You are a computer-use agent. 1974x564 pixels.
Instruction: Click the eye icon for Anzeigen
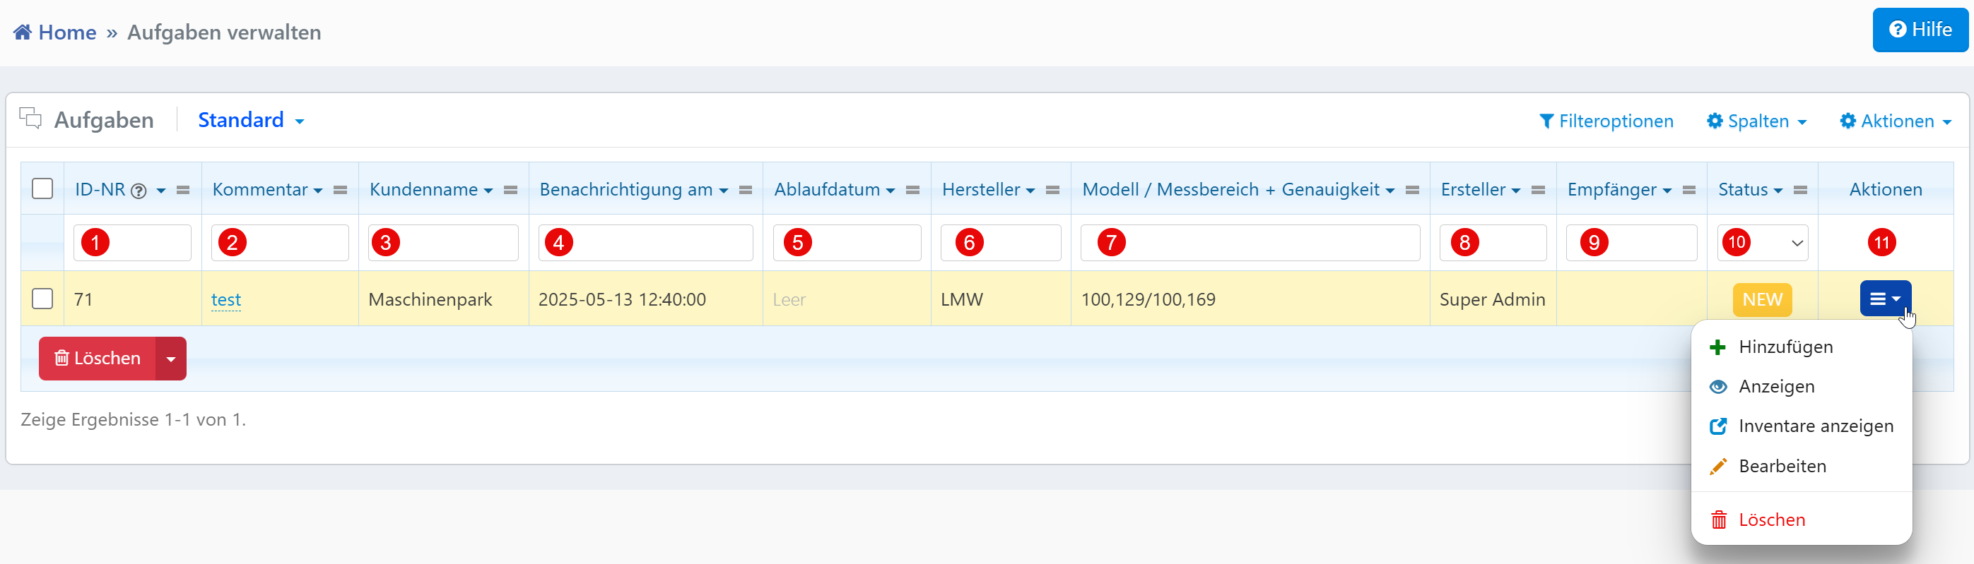point(1717,388)
